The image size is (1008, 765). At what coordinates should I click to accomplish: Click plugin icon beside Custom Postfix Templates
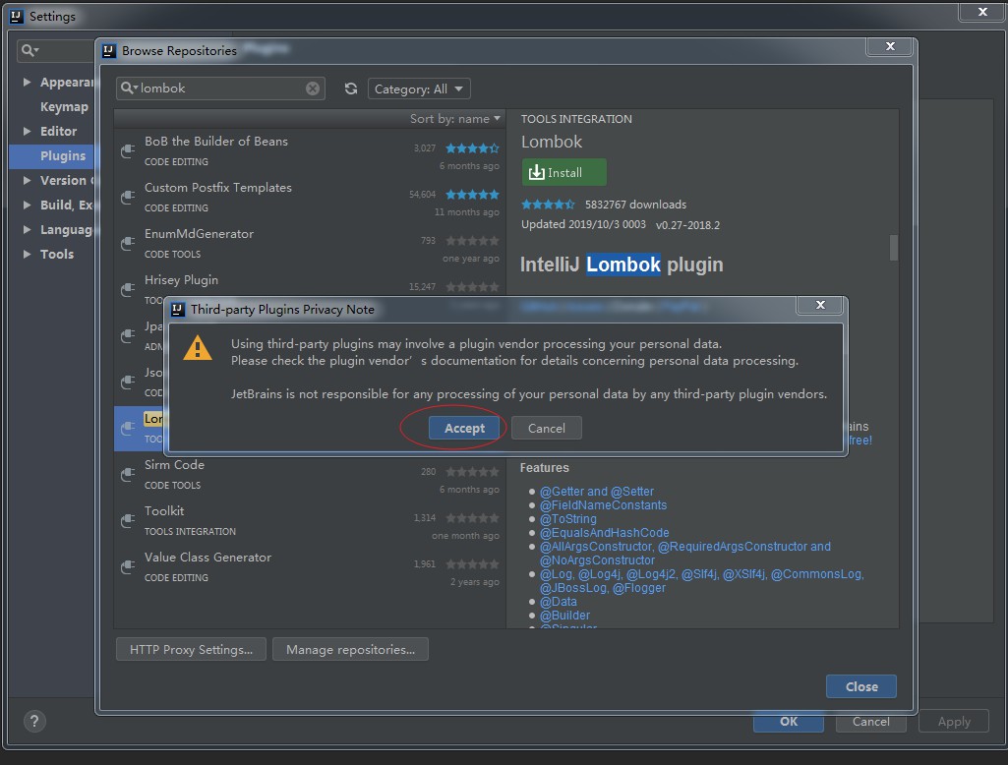pyautogui.click(x=128, y=198)
